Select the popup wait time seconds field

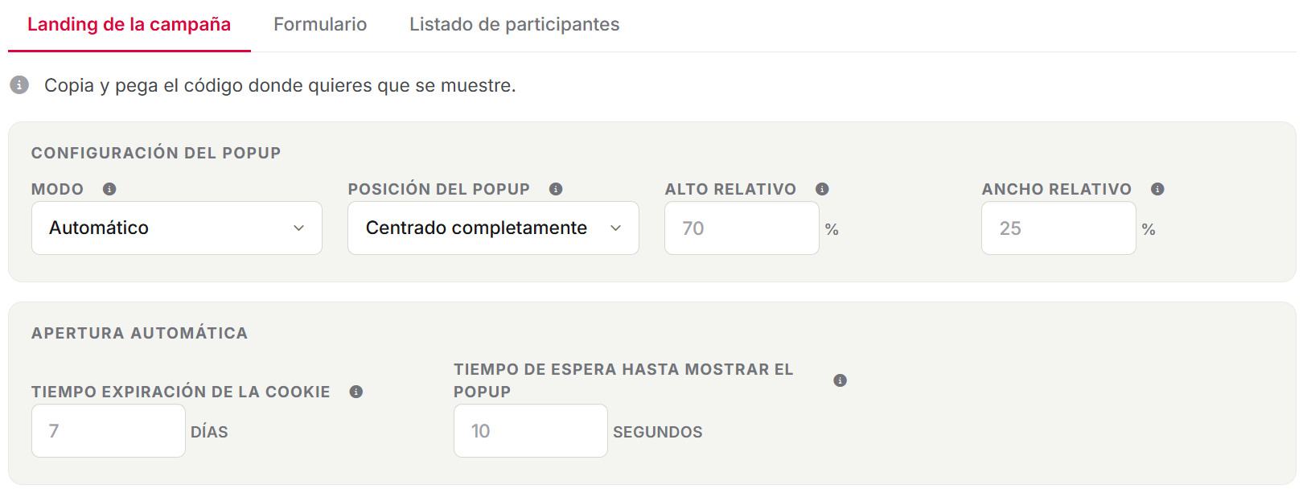(x=531, y=431)
